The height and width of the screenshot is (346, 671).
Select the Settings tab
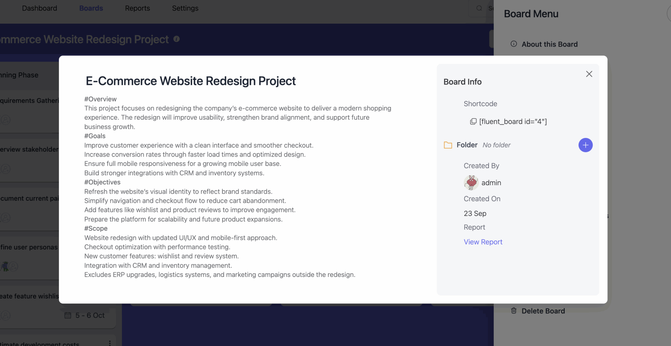point(185,8)
